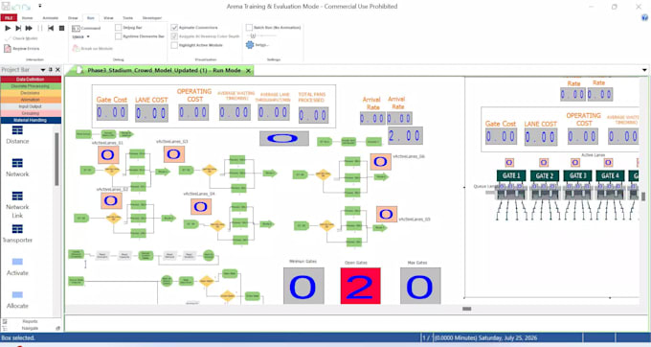Close the Project Bar panel
Image resolution: width=651 pixels, height=347 pixels.
(57, 70)
